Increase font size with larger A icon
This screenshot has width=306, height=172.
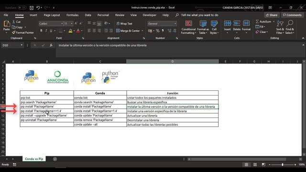point(76,23)
